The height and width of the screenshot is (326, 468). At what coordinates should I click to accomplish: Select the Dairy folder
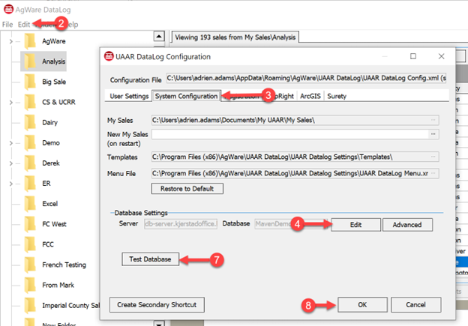49,122
